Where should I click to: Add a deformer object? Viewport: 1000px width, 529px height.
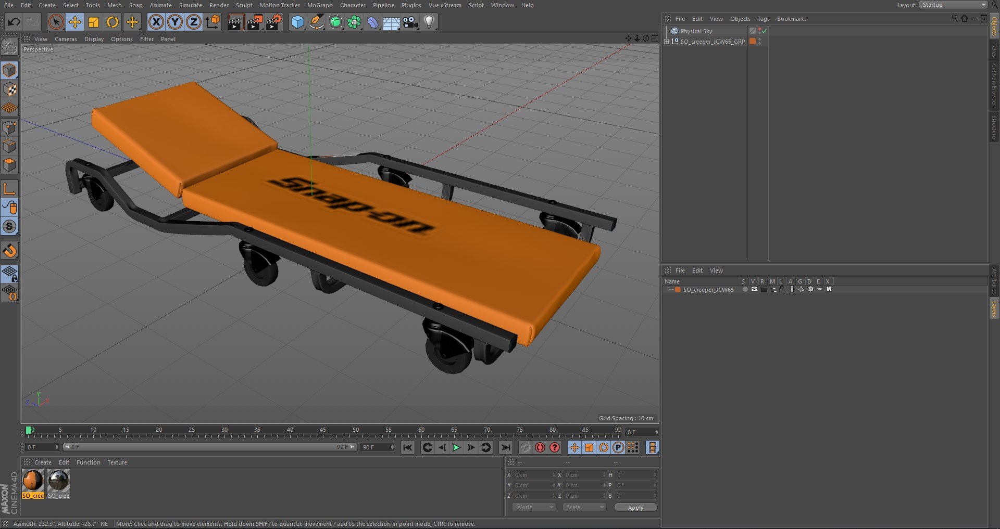(373, 22)
